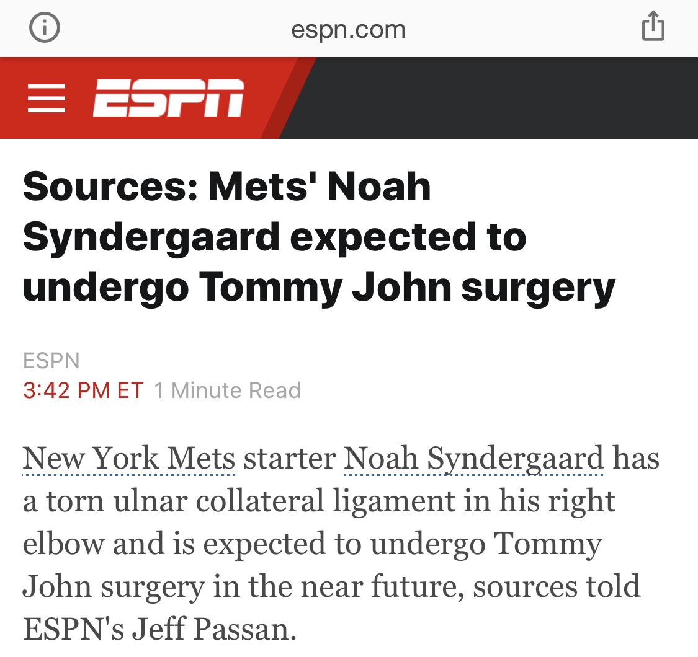Tap the share icon in browser bar

[x=653, y=26]
